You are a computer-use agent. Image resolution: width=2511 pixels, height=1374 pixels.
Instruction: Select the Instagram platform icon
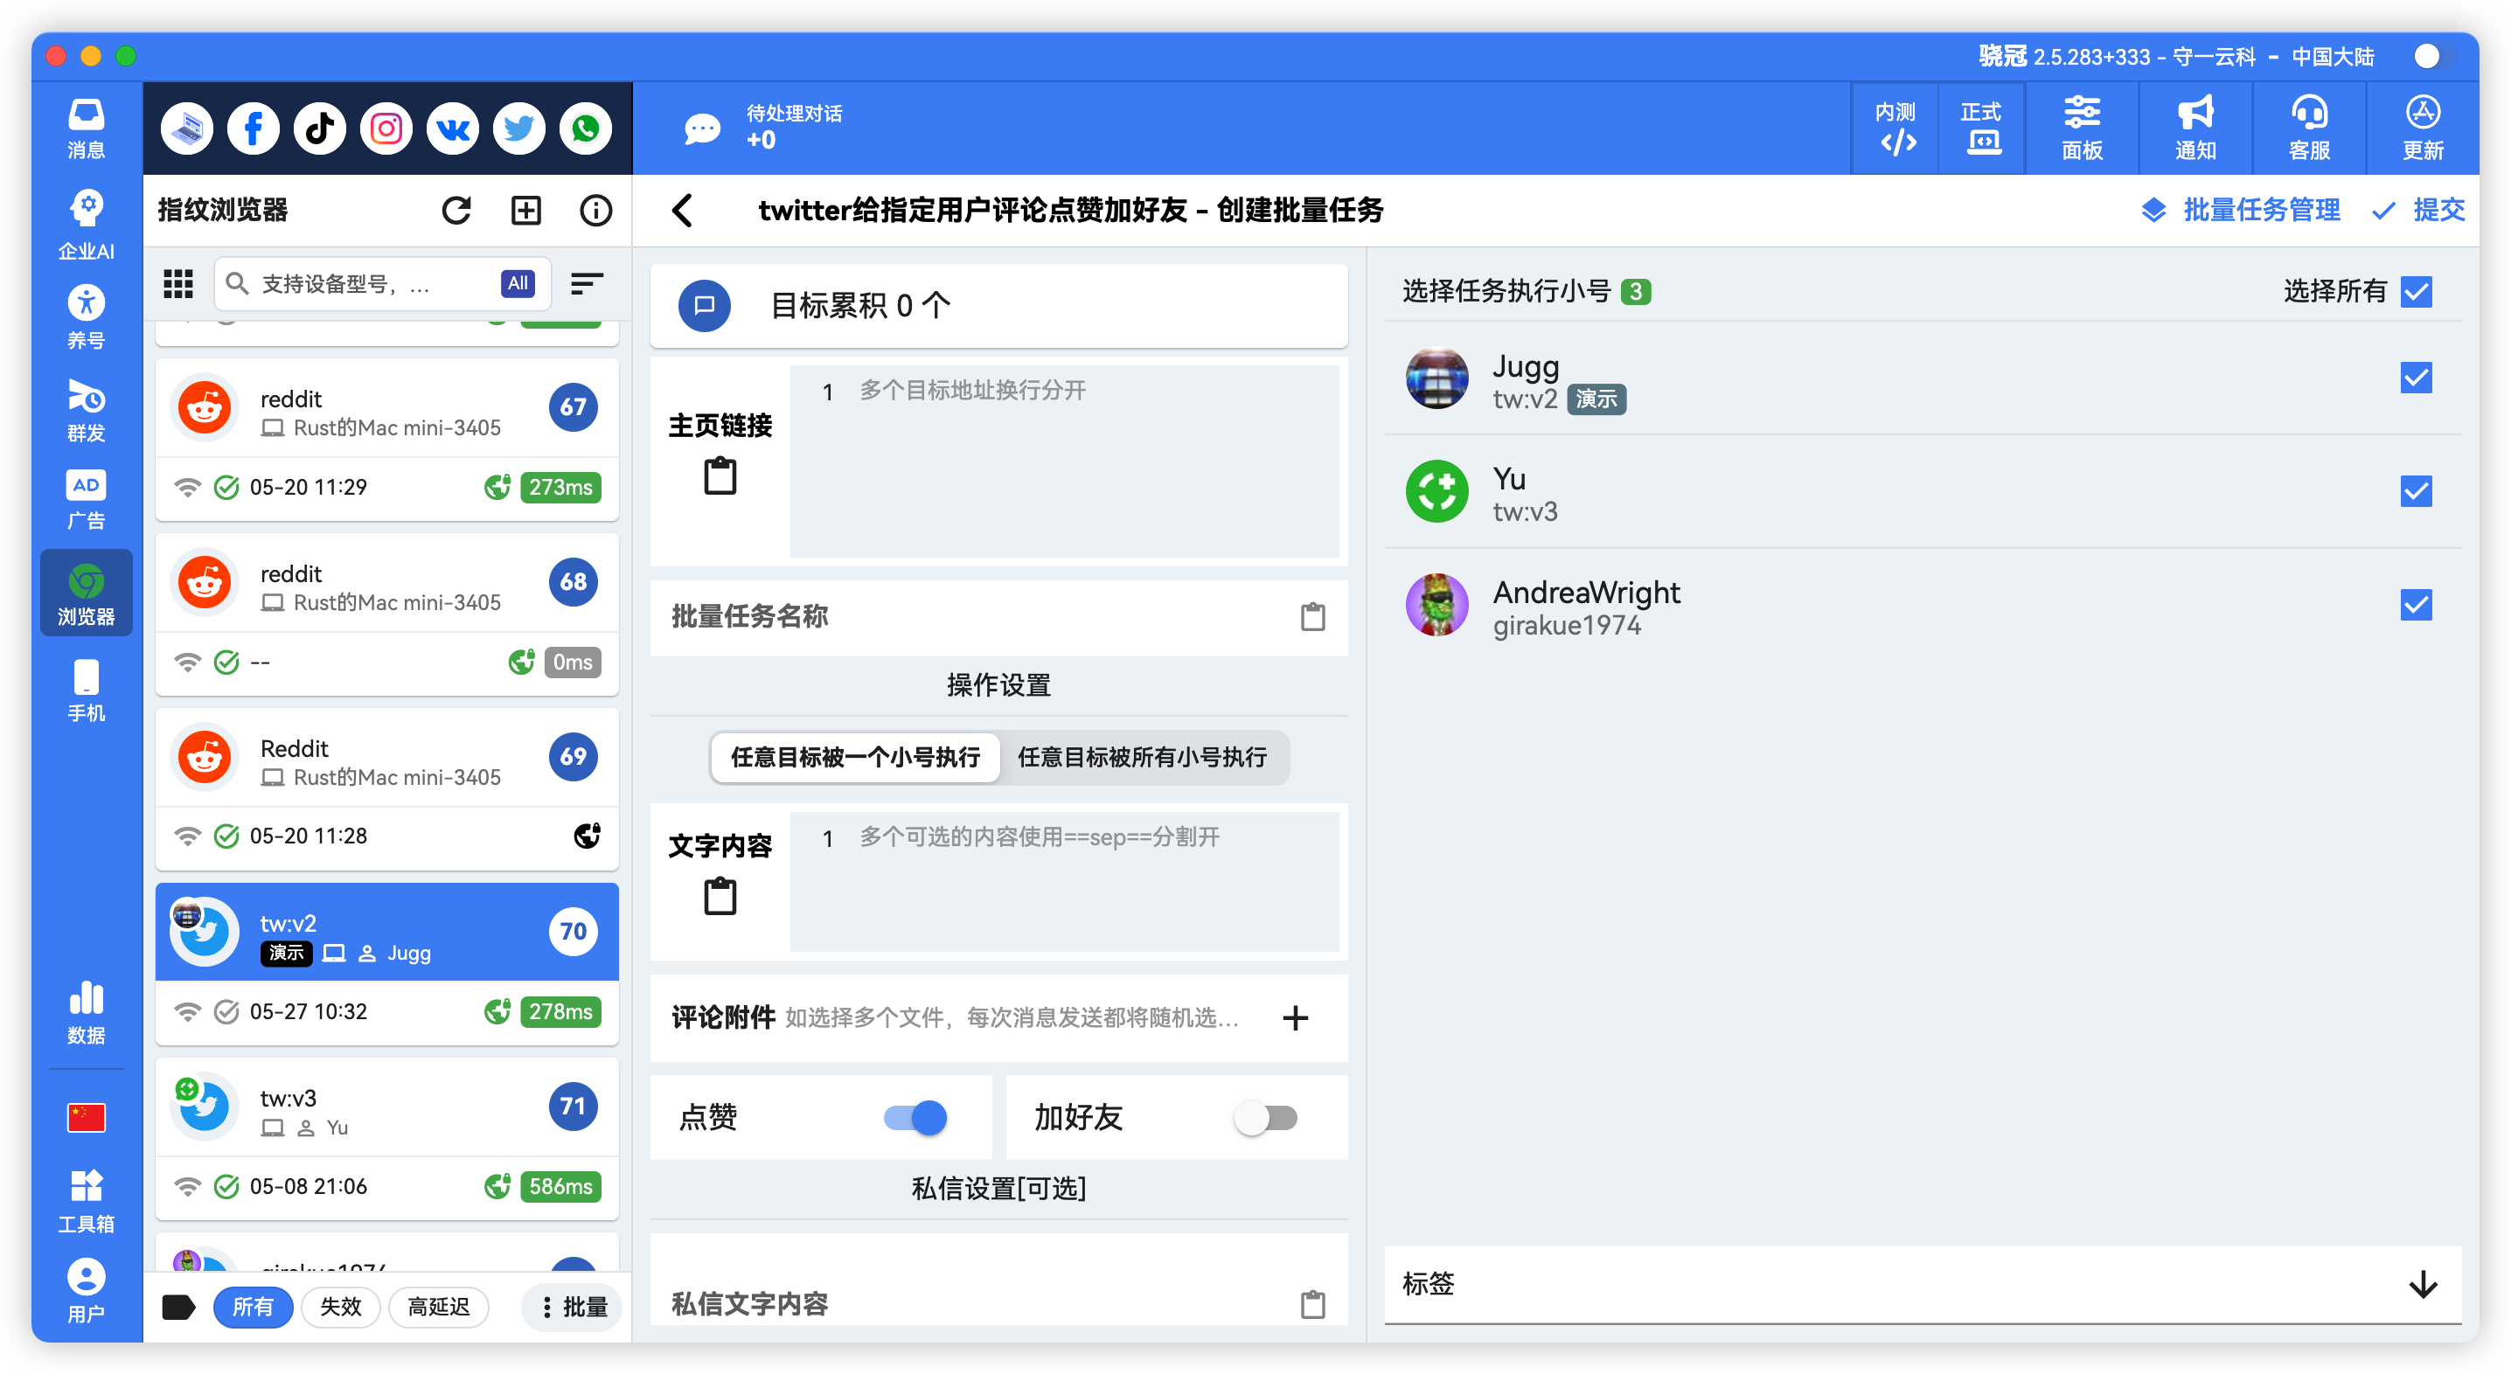tap(386, 128)
